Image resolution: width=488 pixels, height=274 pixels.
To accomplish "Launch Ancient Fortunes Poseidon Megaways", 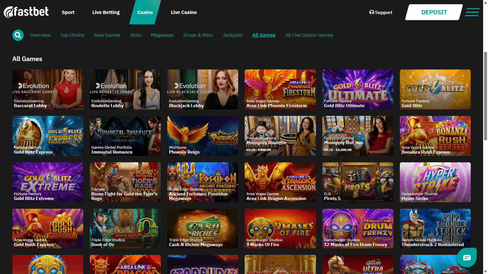I will pos(203,182).
